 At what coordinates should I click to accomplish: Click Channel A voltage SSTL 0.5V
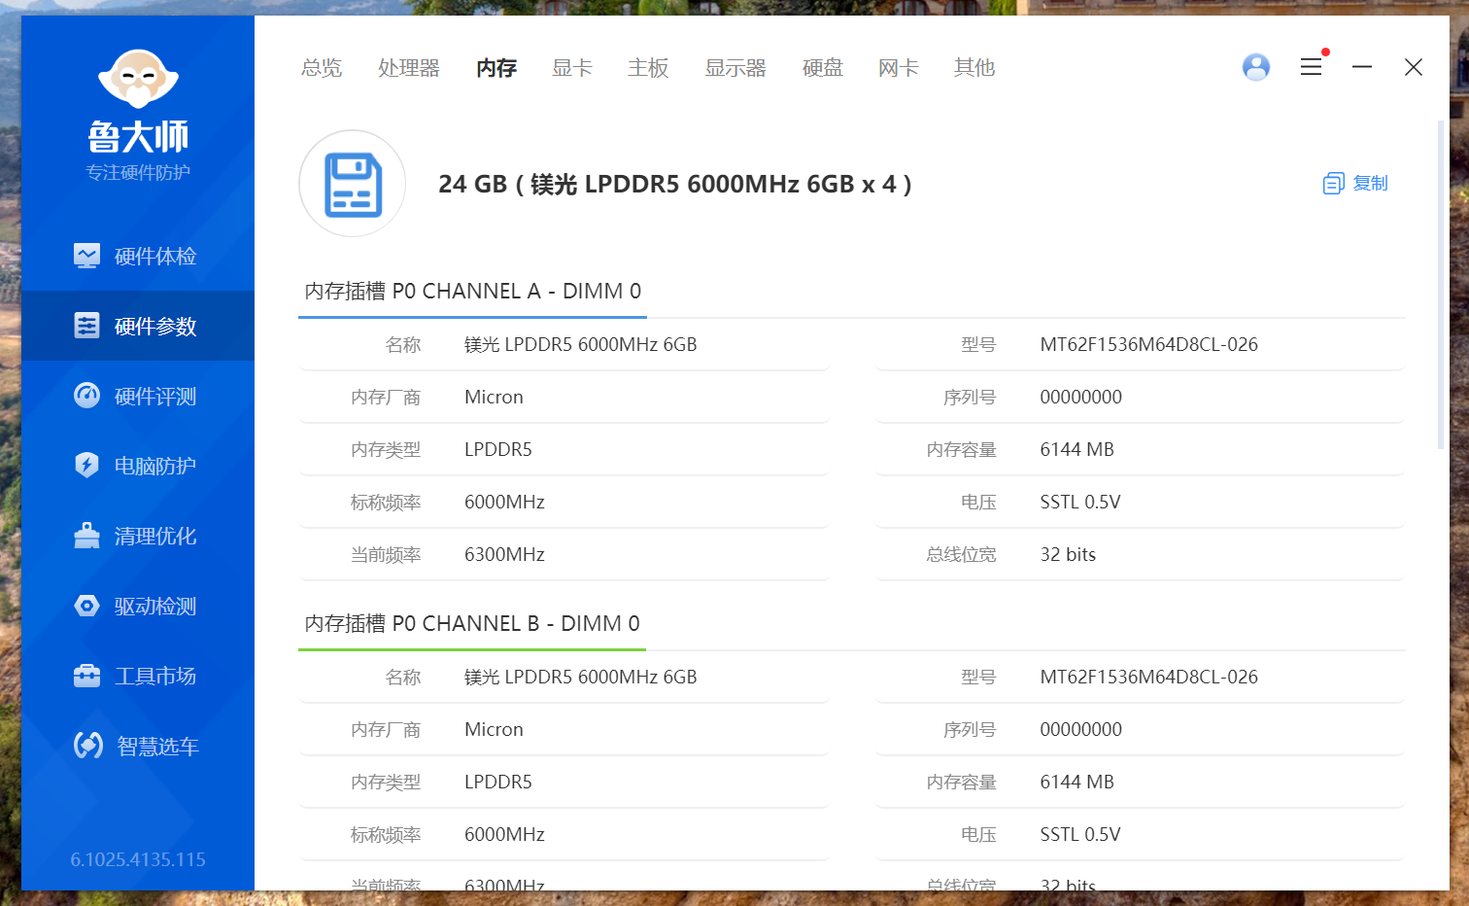[1080, 502]
